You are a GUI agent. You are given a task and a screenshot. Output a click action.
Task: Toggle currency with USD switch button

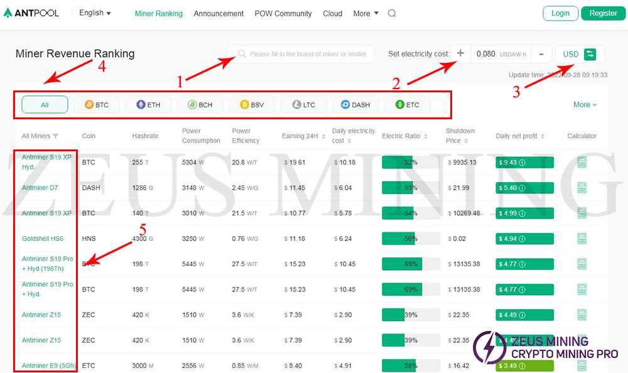[590, 54]
